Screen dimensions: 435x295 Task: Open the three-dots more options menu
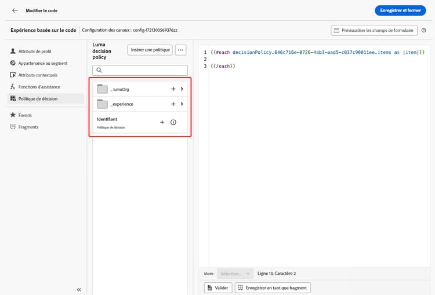point(180,50)
